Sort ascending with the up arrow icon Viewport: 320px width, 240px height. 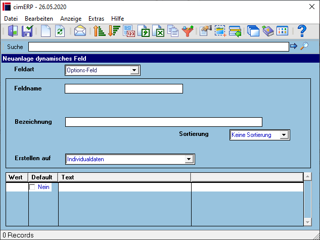[99, 31]
